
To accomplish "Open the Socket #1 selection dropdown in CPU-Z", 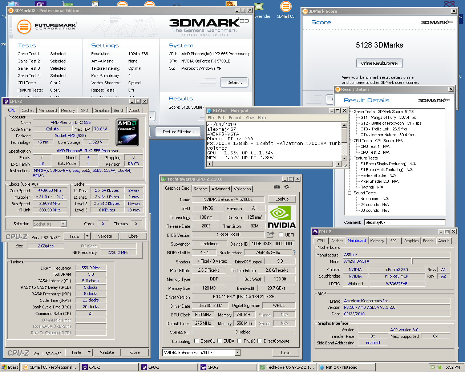I will [x=63, y=224].
